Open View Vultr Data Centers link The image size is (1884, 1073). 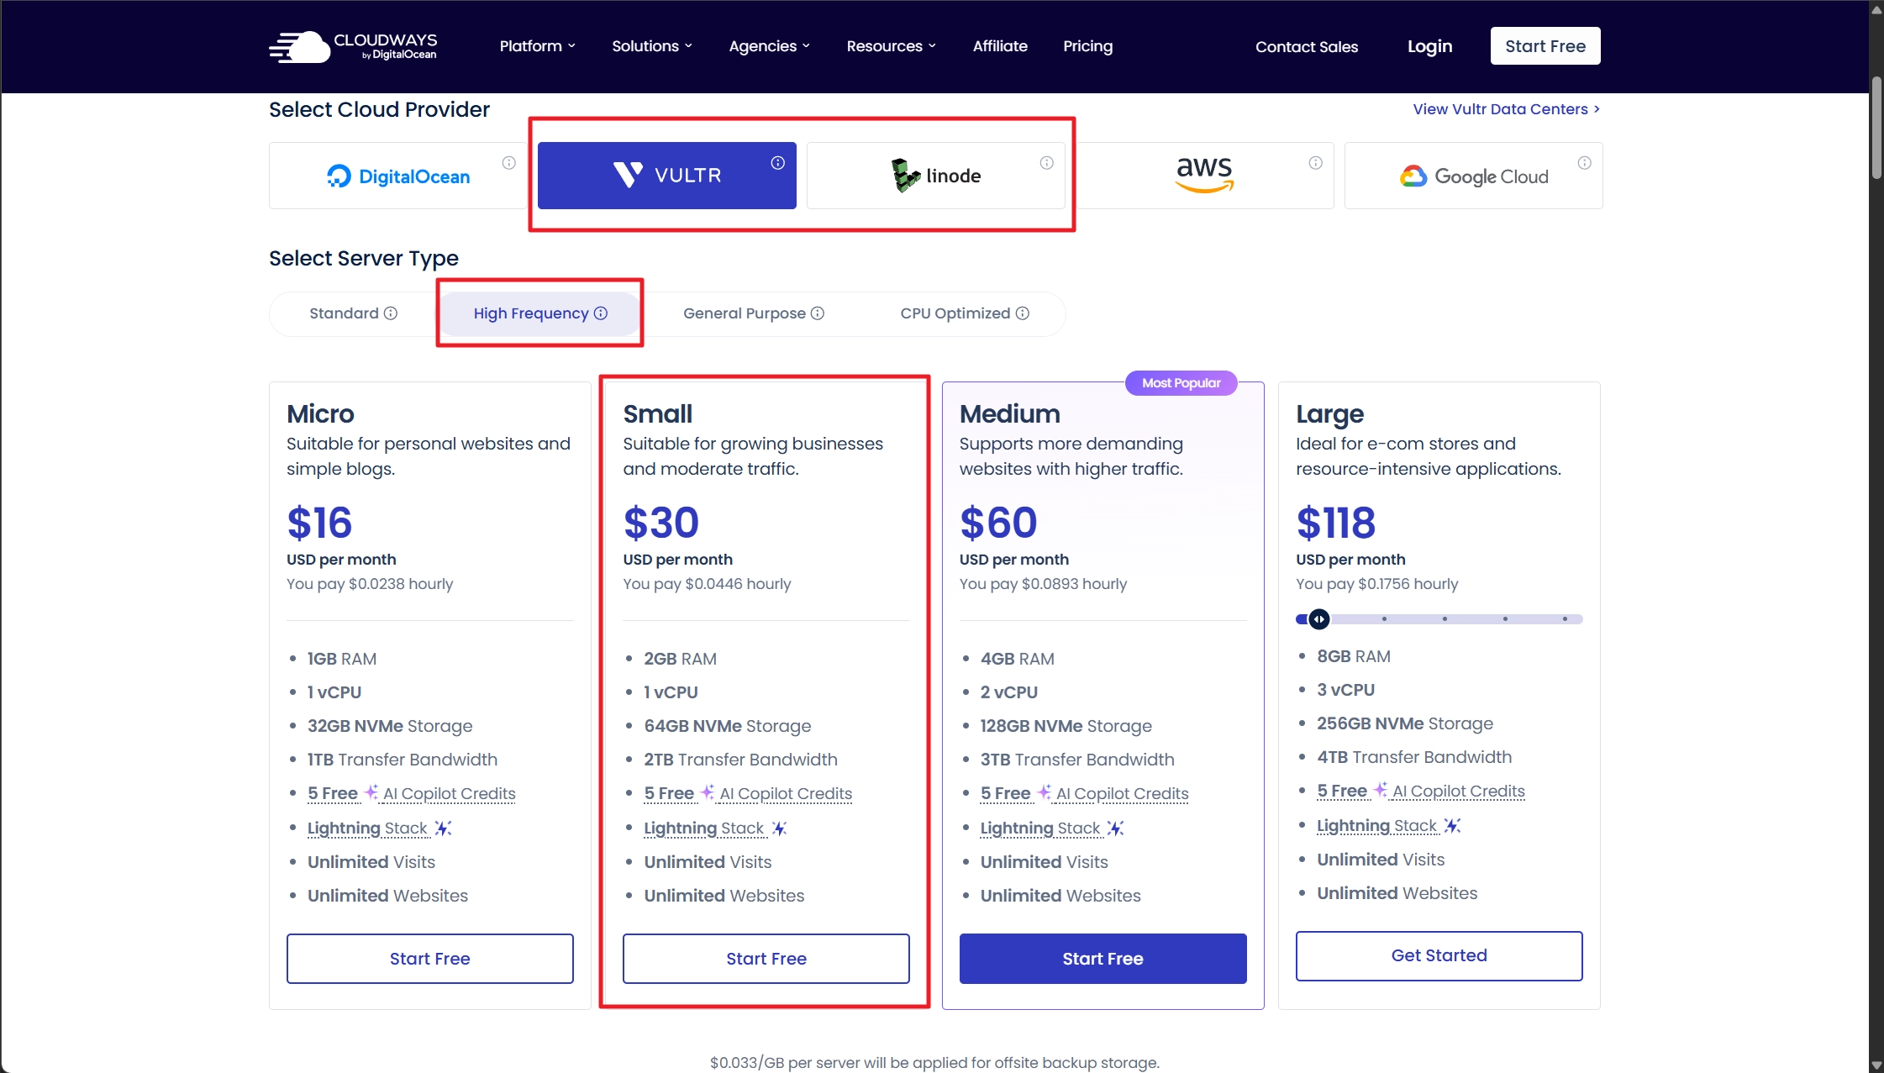click(x=1507, y=109)
